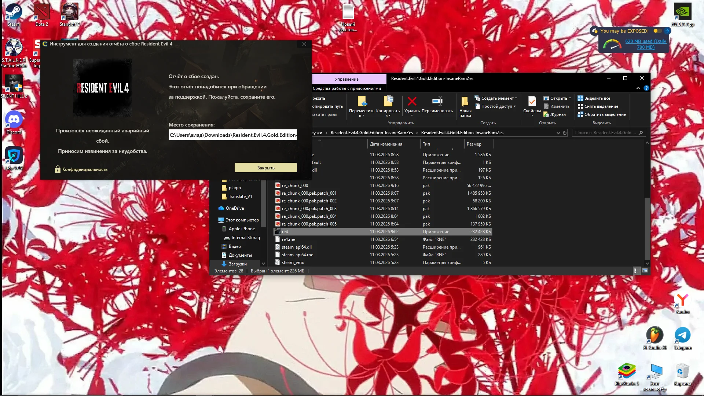The width and height of the screenshot is (704, 396).
Task: Open the address bar history dropdown arrow
Action: click(x=558, y=133)
